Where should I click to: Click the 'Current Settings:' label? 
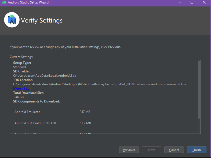click(x=21, y=57)
